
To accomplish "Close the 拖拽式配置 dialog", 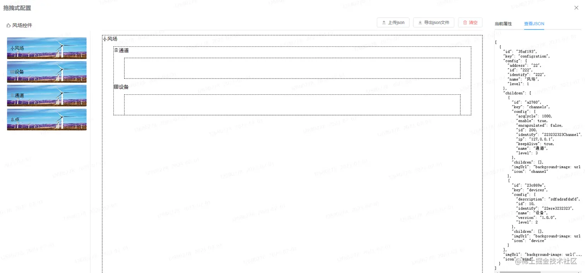I will [576, 8].
